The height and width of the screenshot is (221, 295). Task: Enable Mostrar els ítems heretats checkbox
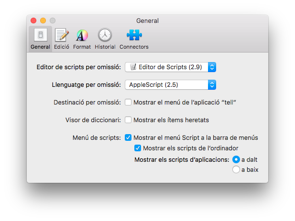[128, 120]
